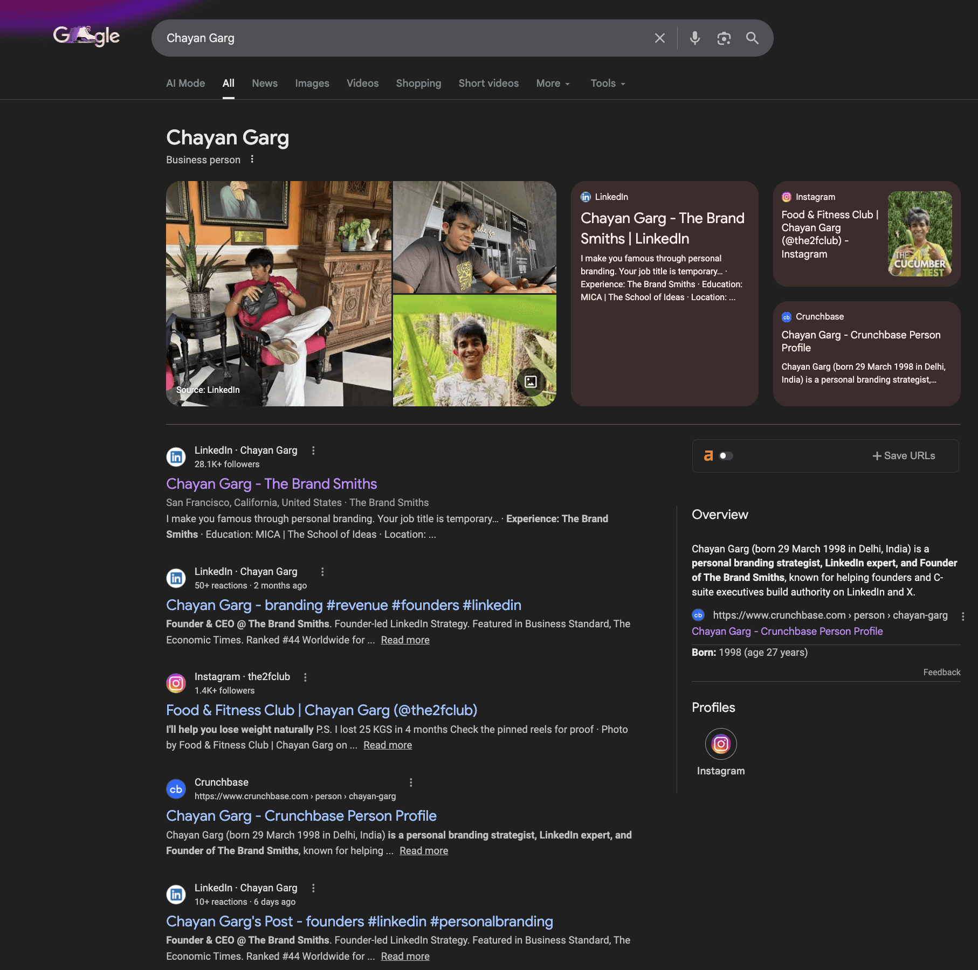Click LinkedIn favicon of the 2 months ago result
The height and width of the screenshot is (970, 978).
tap(176, 578)
